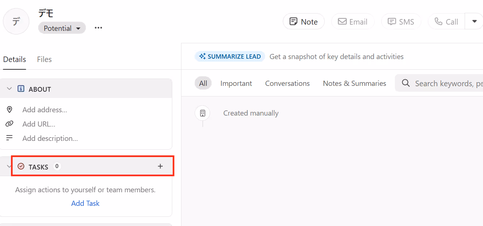483x226 pixels.
Task: Select the Important activity filter
Action: pos(236,83)
